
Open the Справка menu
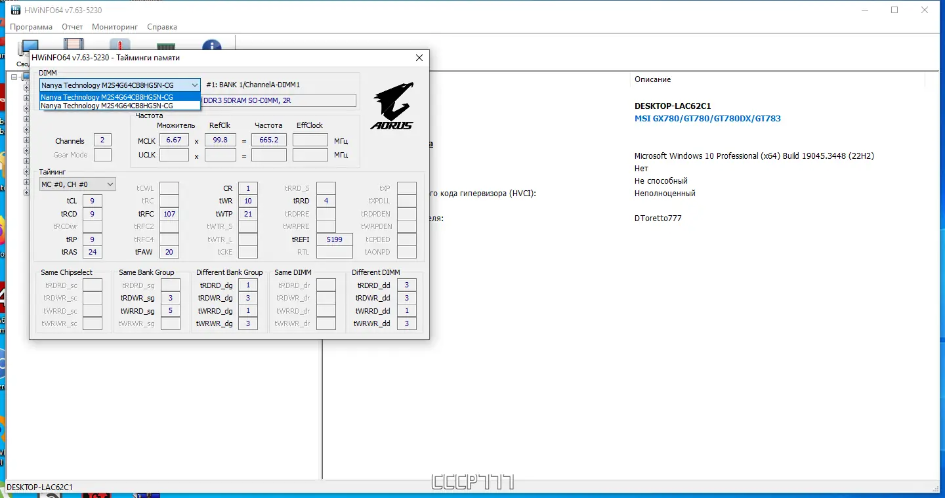pyautogui.click(x=162, y=27)
